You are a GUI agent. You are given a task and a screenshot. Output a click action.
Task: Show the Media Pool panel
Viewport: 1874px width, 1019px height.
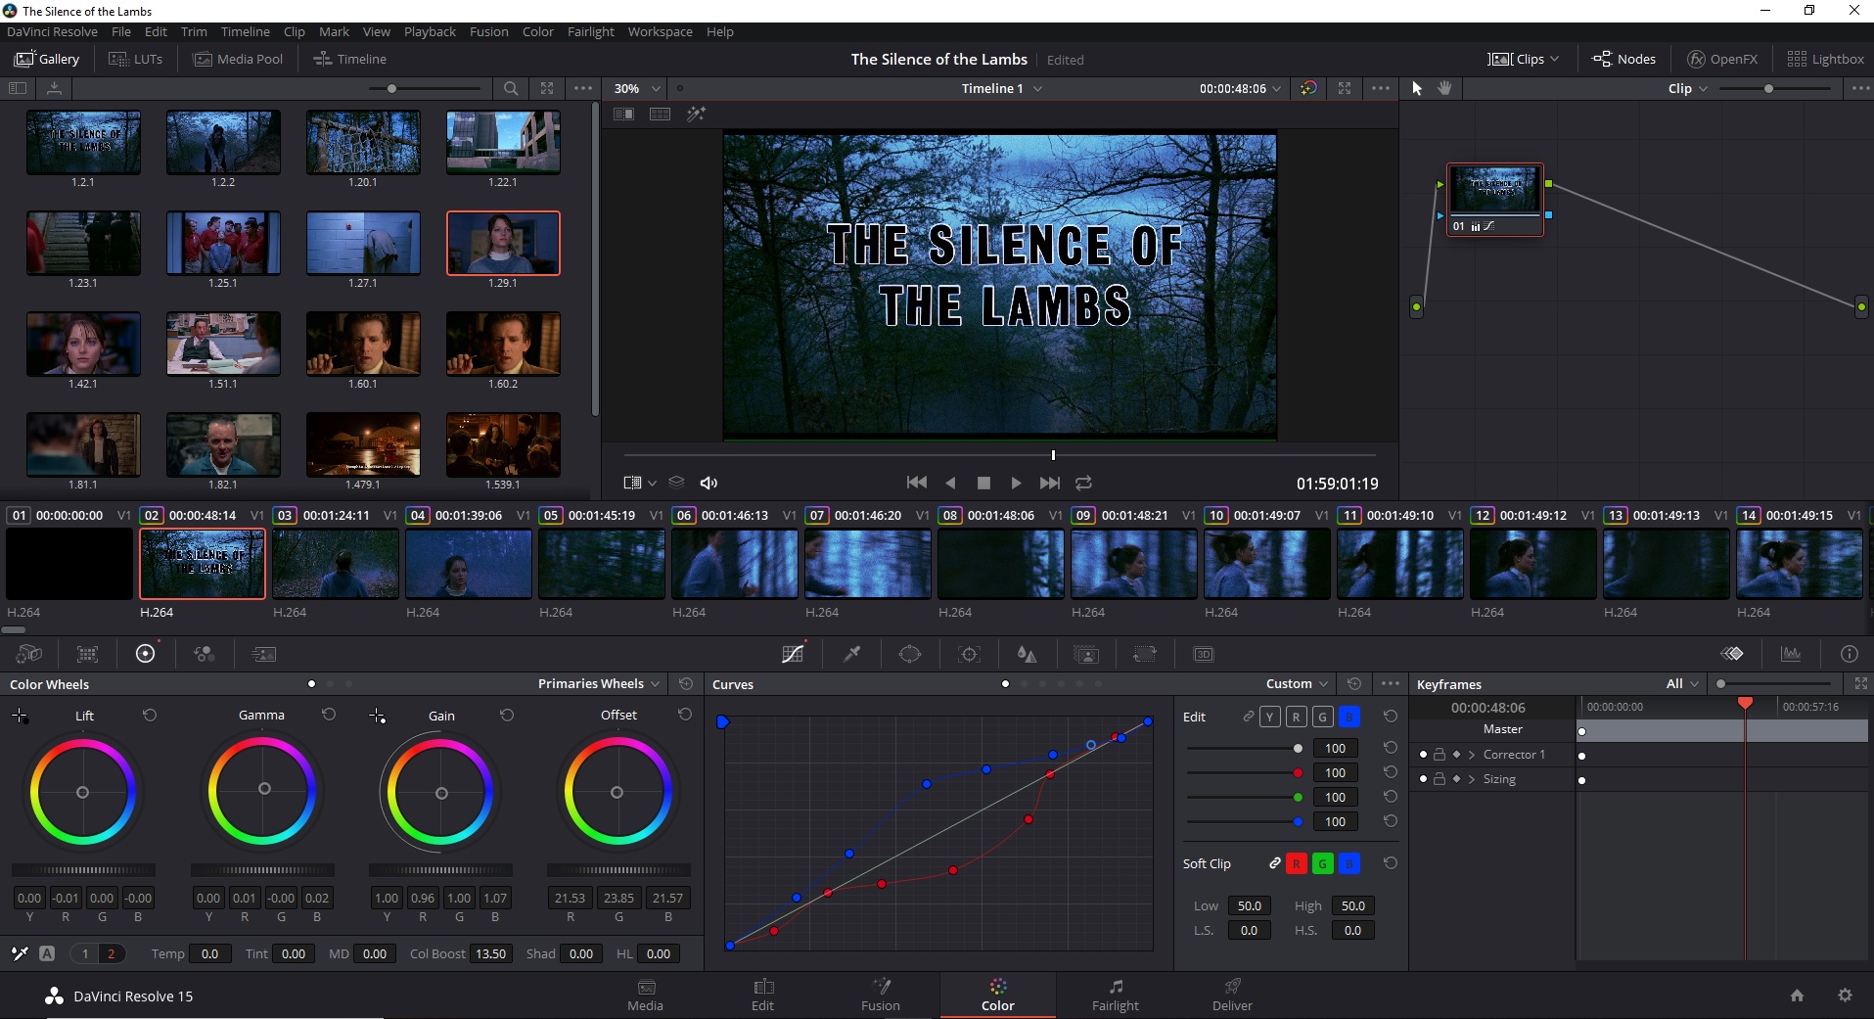[239, 59]
